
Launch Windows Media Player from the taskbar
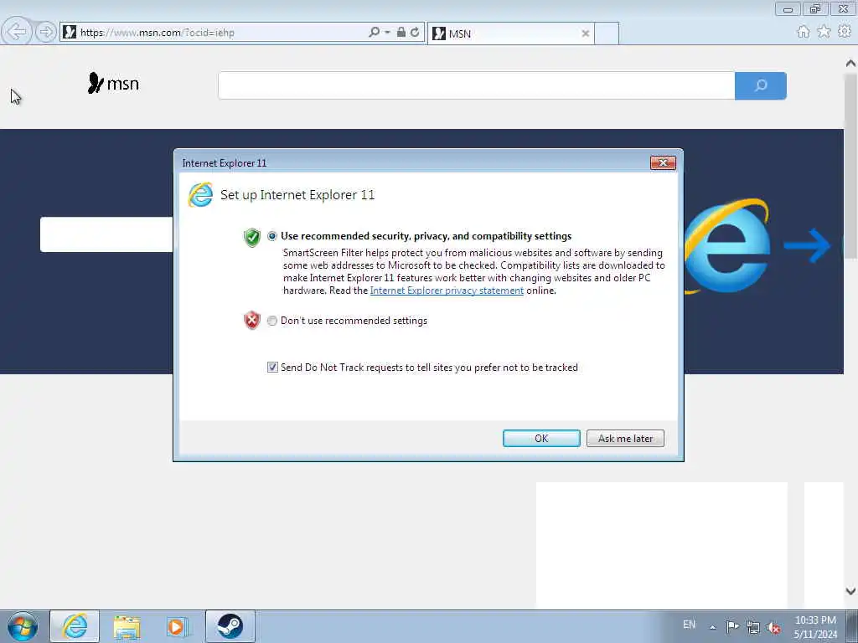(x=178, y=626)
